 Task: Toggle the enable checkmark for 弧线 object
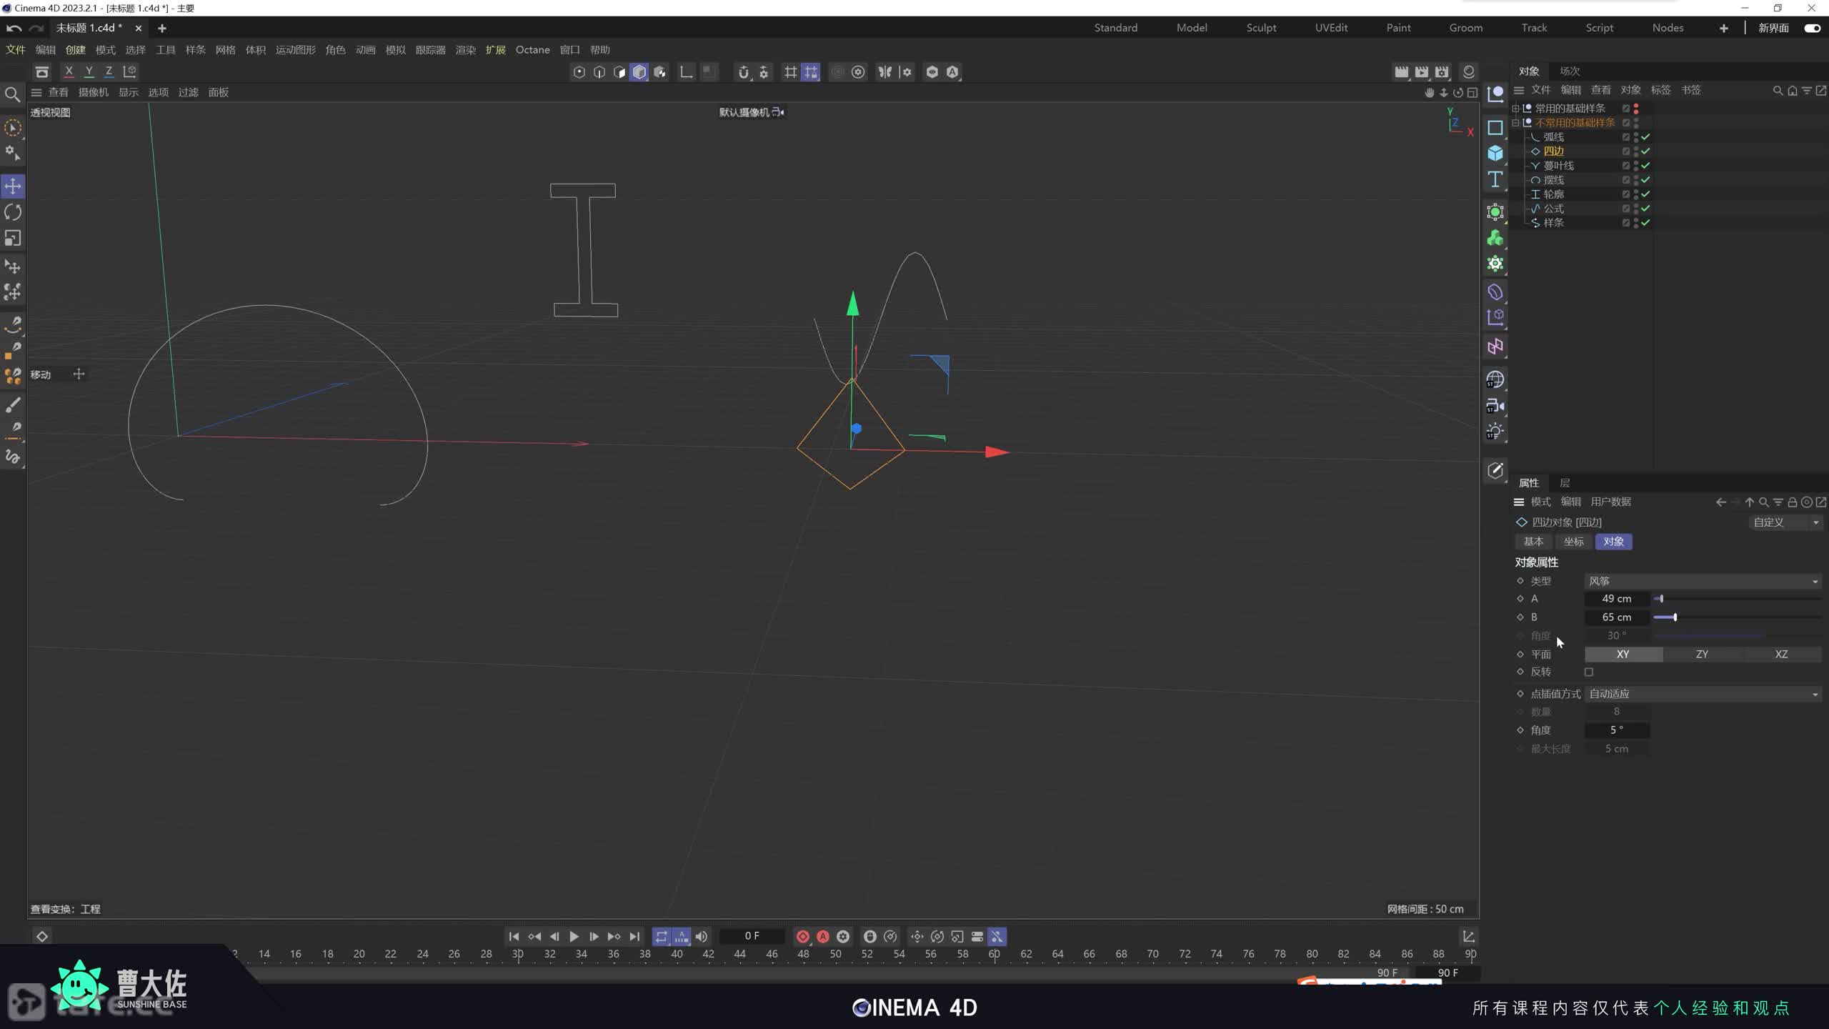[x=1646, y=136]
